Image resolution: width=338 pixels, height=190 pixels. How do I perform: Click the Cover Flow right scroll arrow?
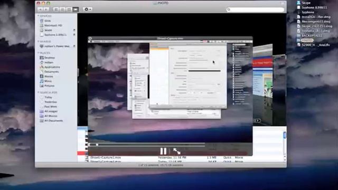[258, 121]
